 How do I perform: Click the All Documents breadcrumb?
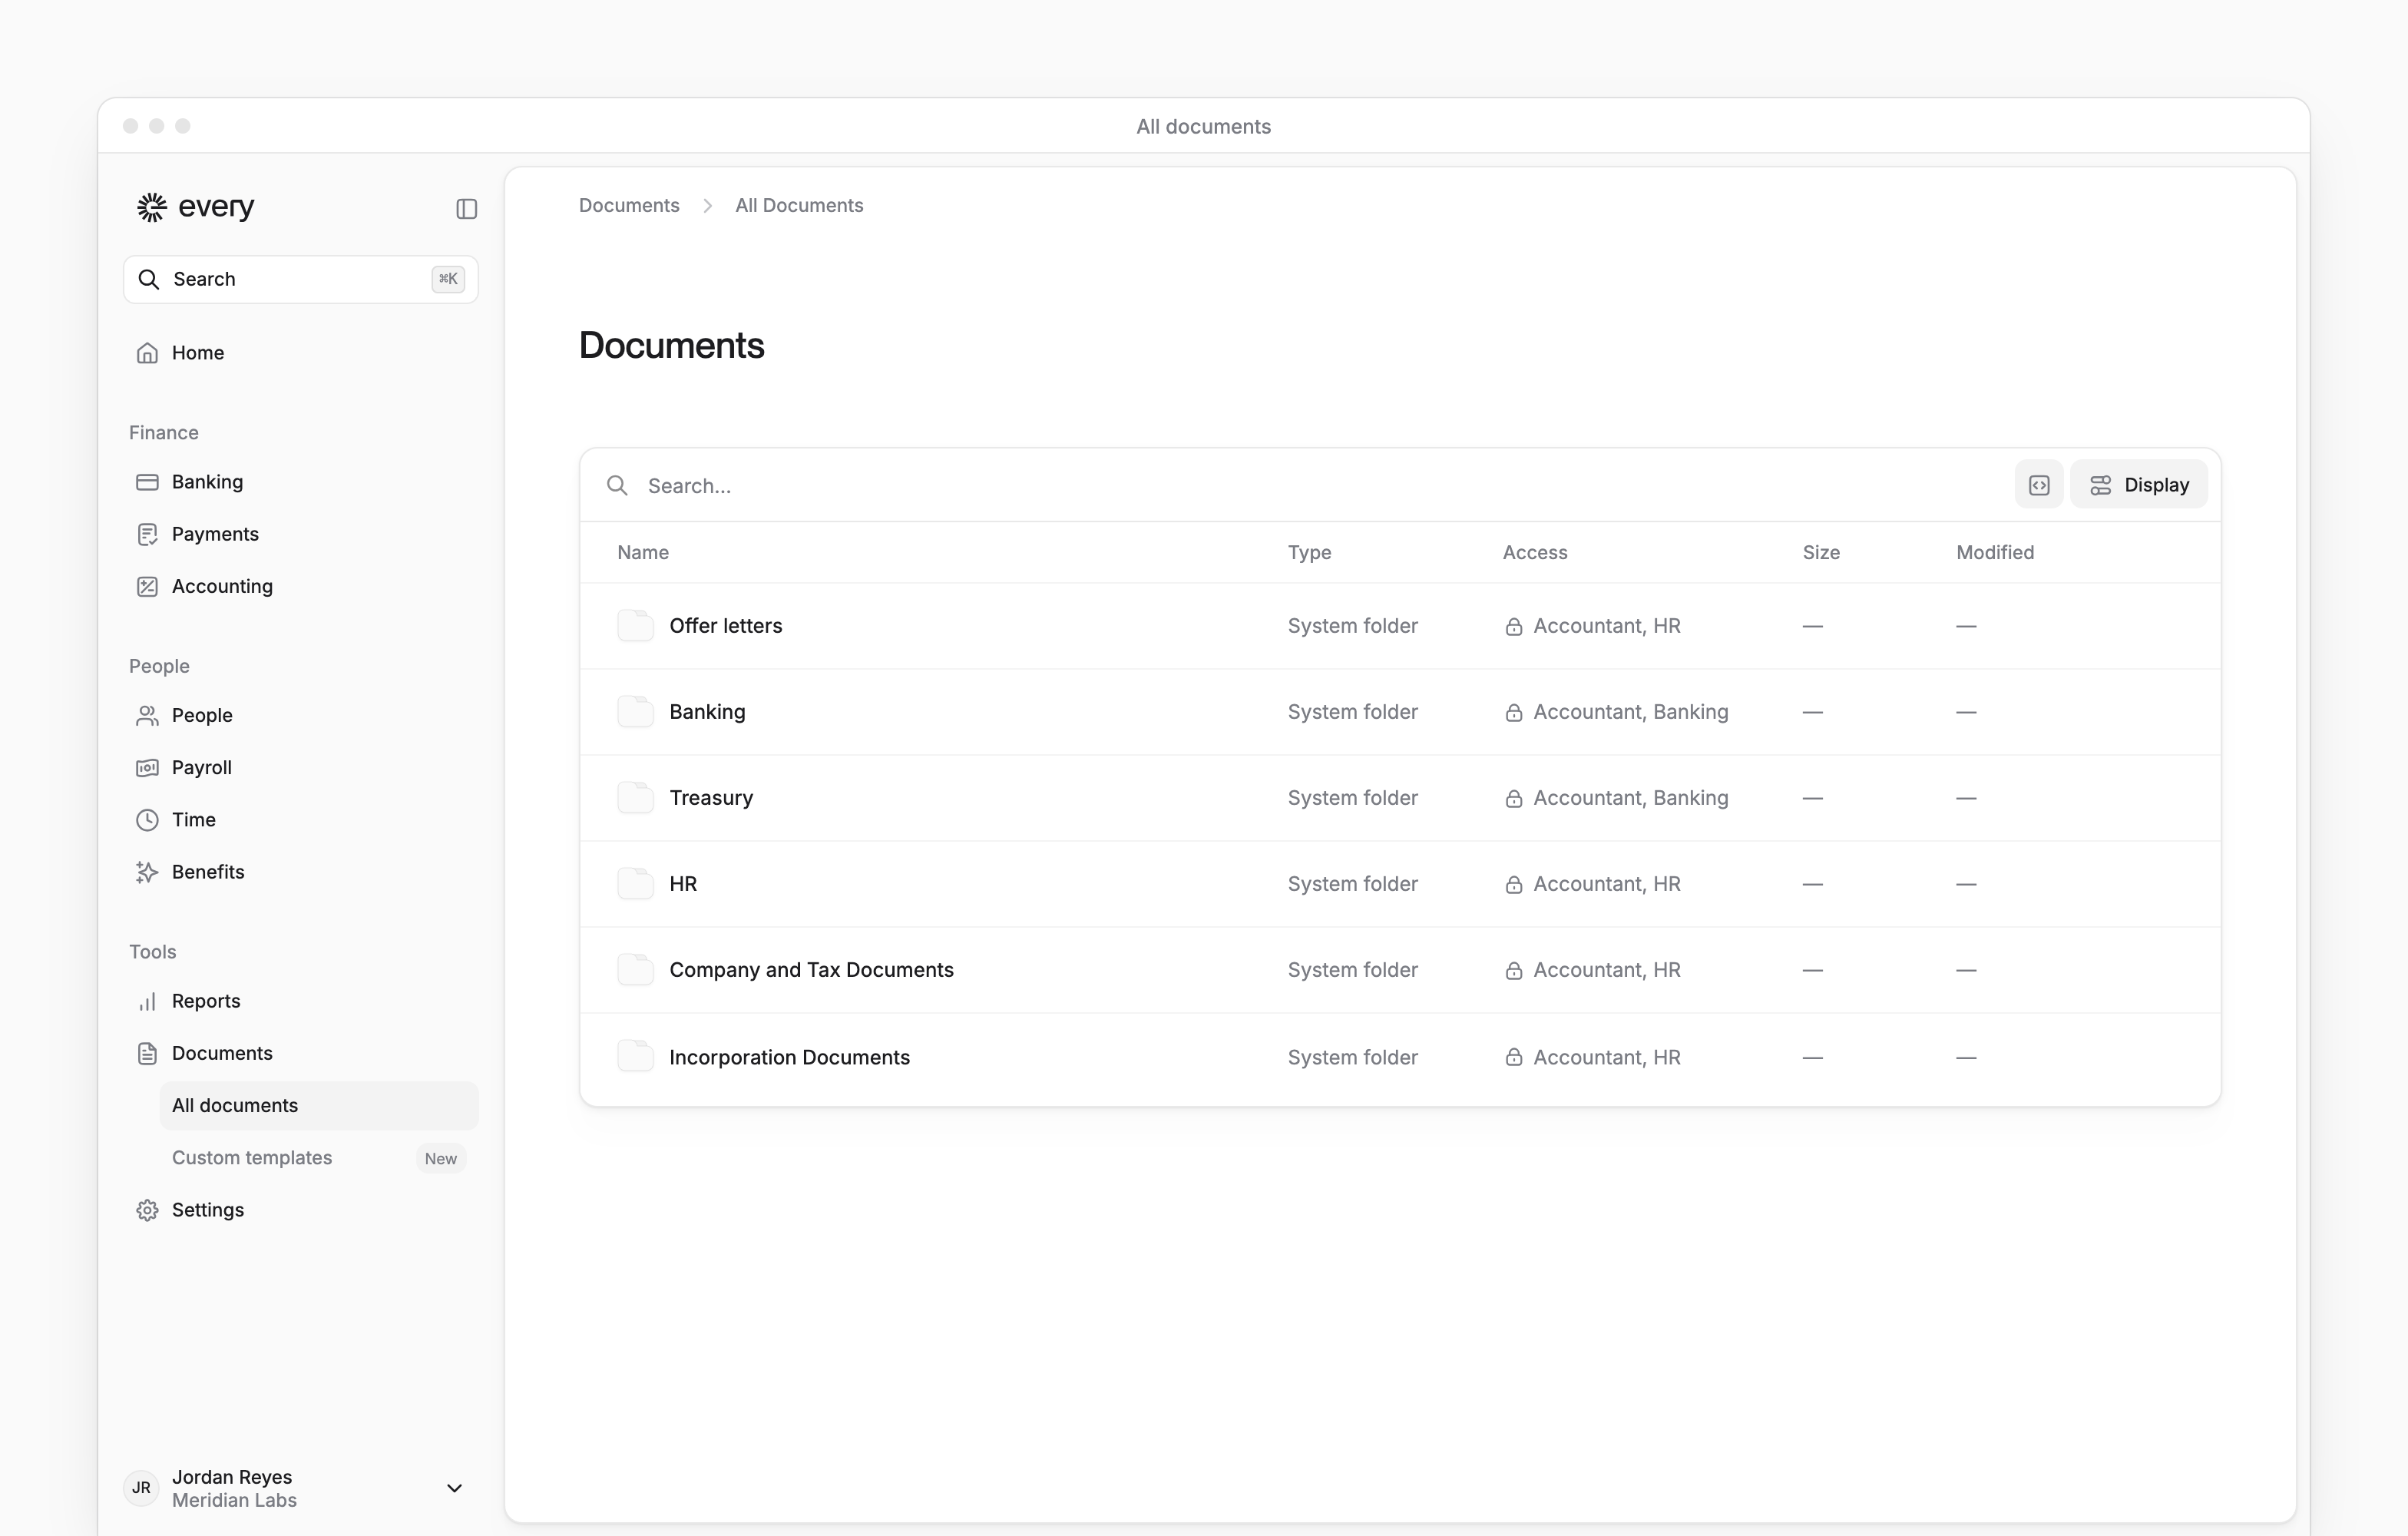(x=799, y=205)
